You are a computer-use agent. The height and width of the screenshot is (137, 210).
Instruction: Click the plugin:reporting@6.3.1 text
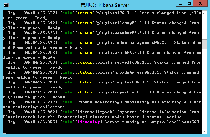(x=125, y=92)
